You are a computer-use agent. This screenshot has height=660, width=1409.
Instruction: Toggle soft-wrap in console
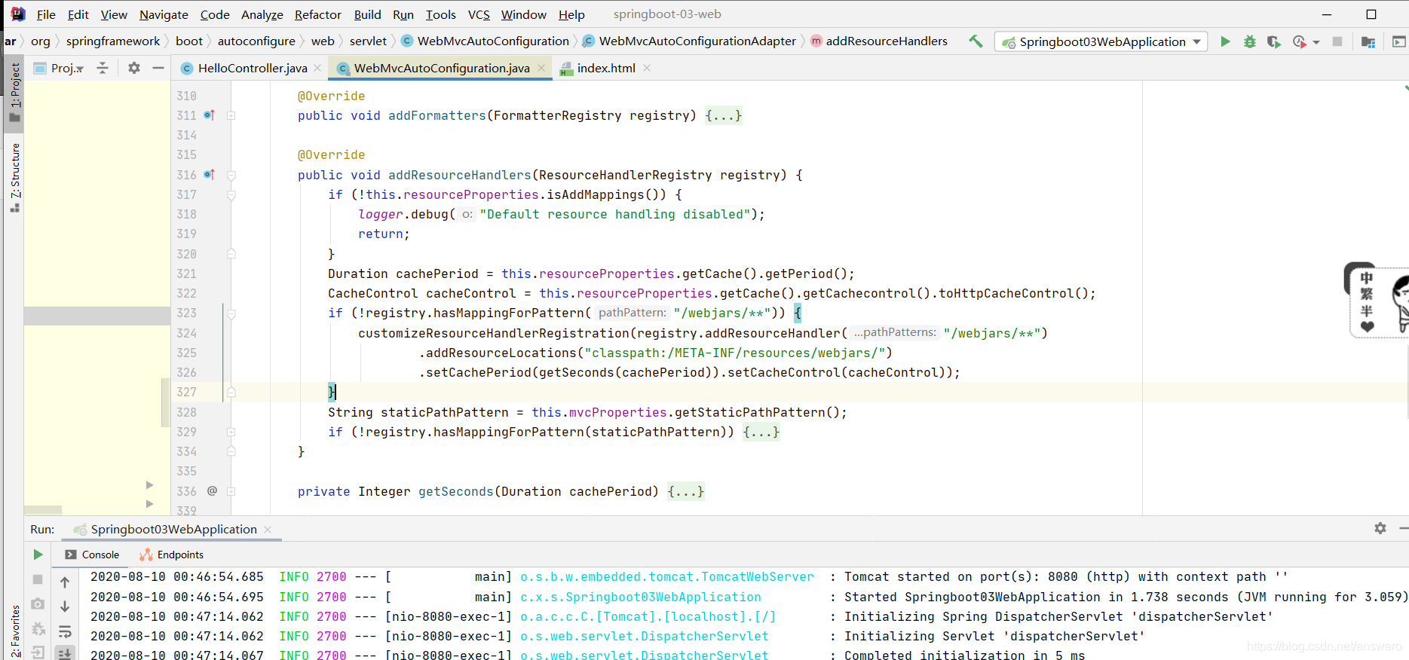click(x=65, y=631)
